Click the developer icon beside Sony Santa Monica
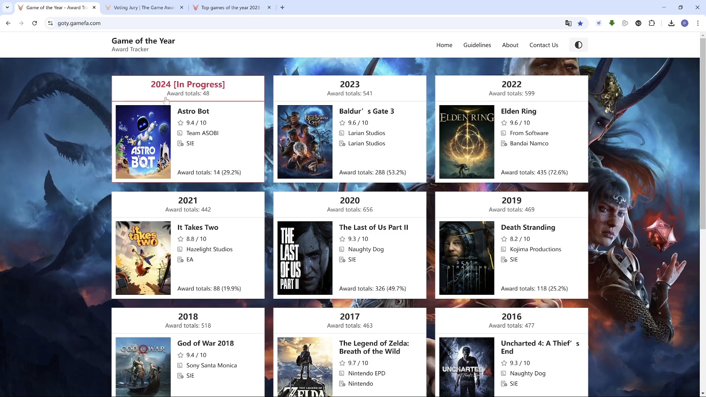The image size is (706, 397). click(x=180, y=365)
